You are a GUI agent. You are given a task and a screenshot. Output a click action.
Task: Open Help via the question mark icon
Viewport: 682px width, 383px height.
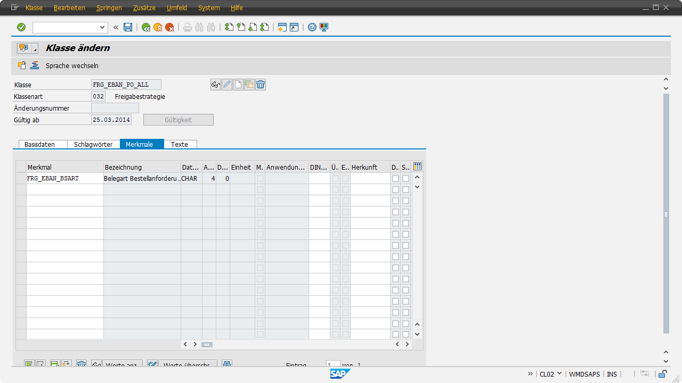(312, 27)
